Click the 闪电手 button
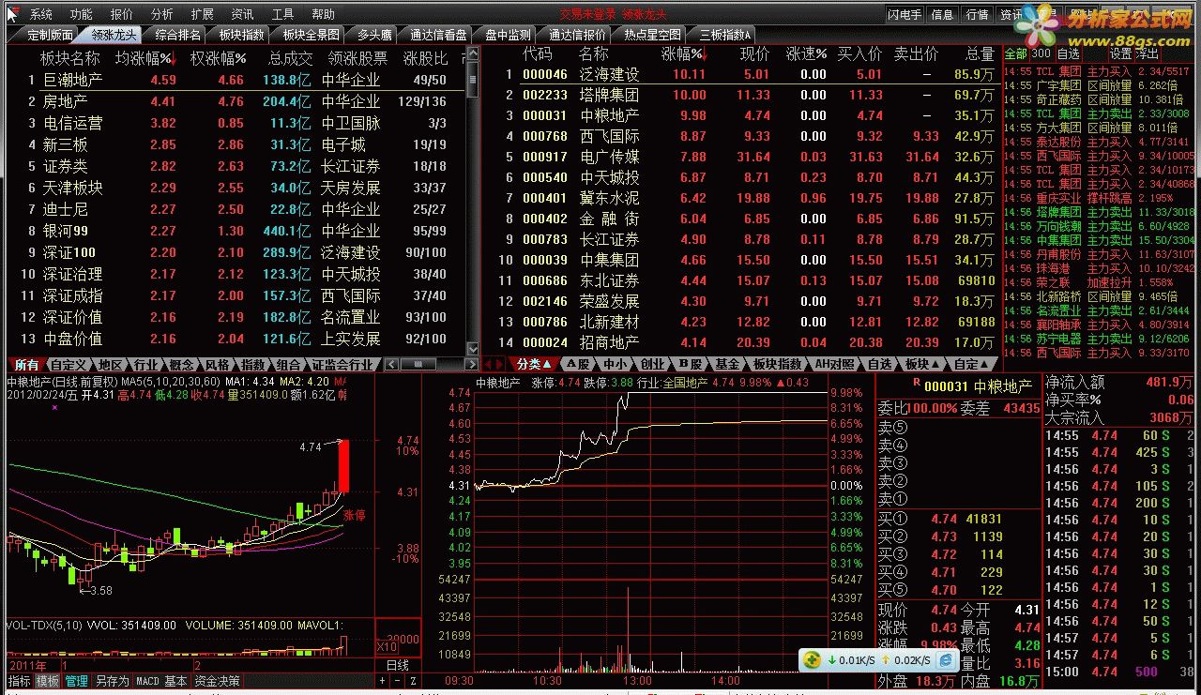 point(907,14)
